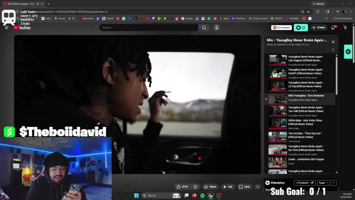Play GUAP! (Official Music Video) from playlist

pyautogui.click(x=300, y=73)
